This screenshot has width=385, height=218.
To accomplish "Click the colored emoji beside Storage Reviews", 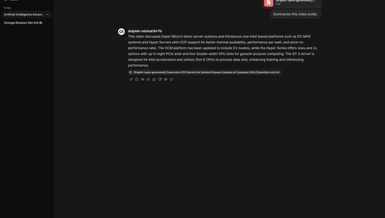I will click(x=41, y=23).
